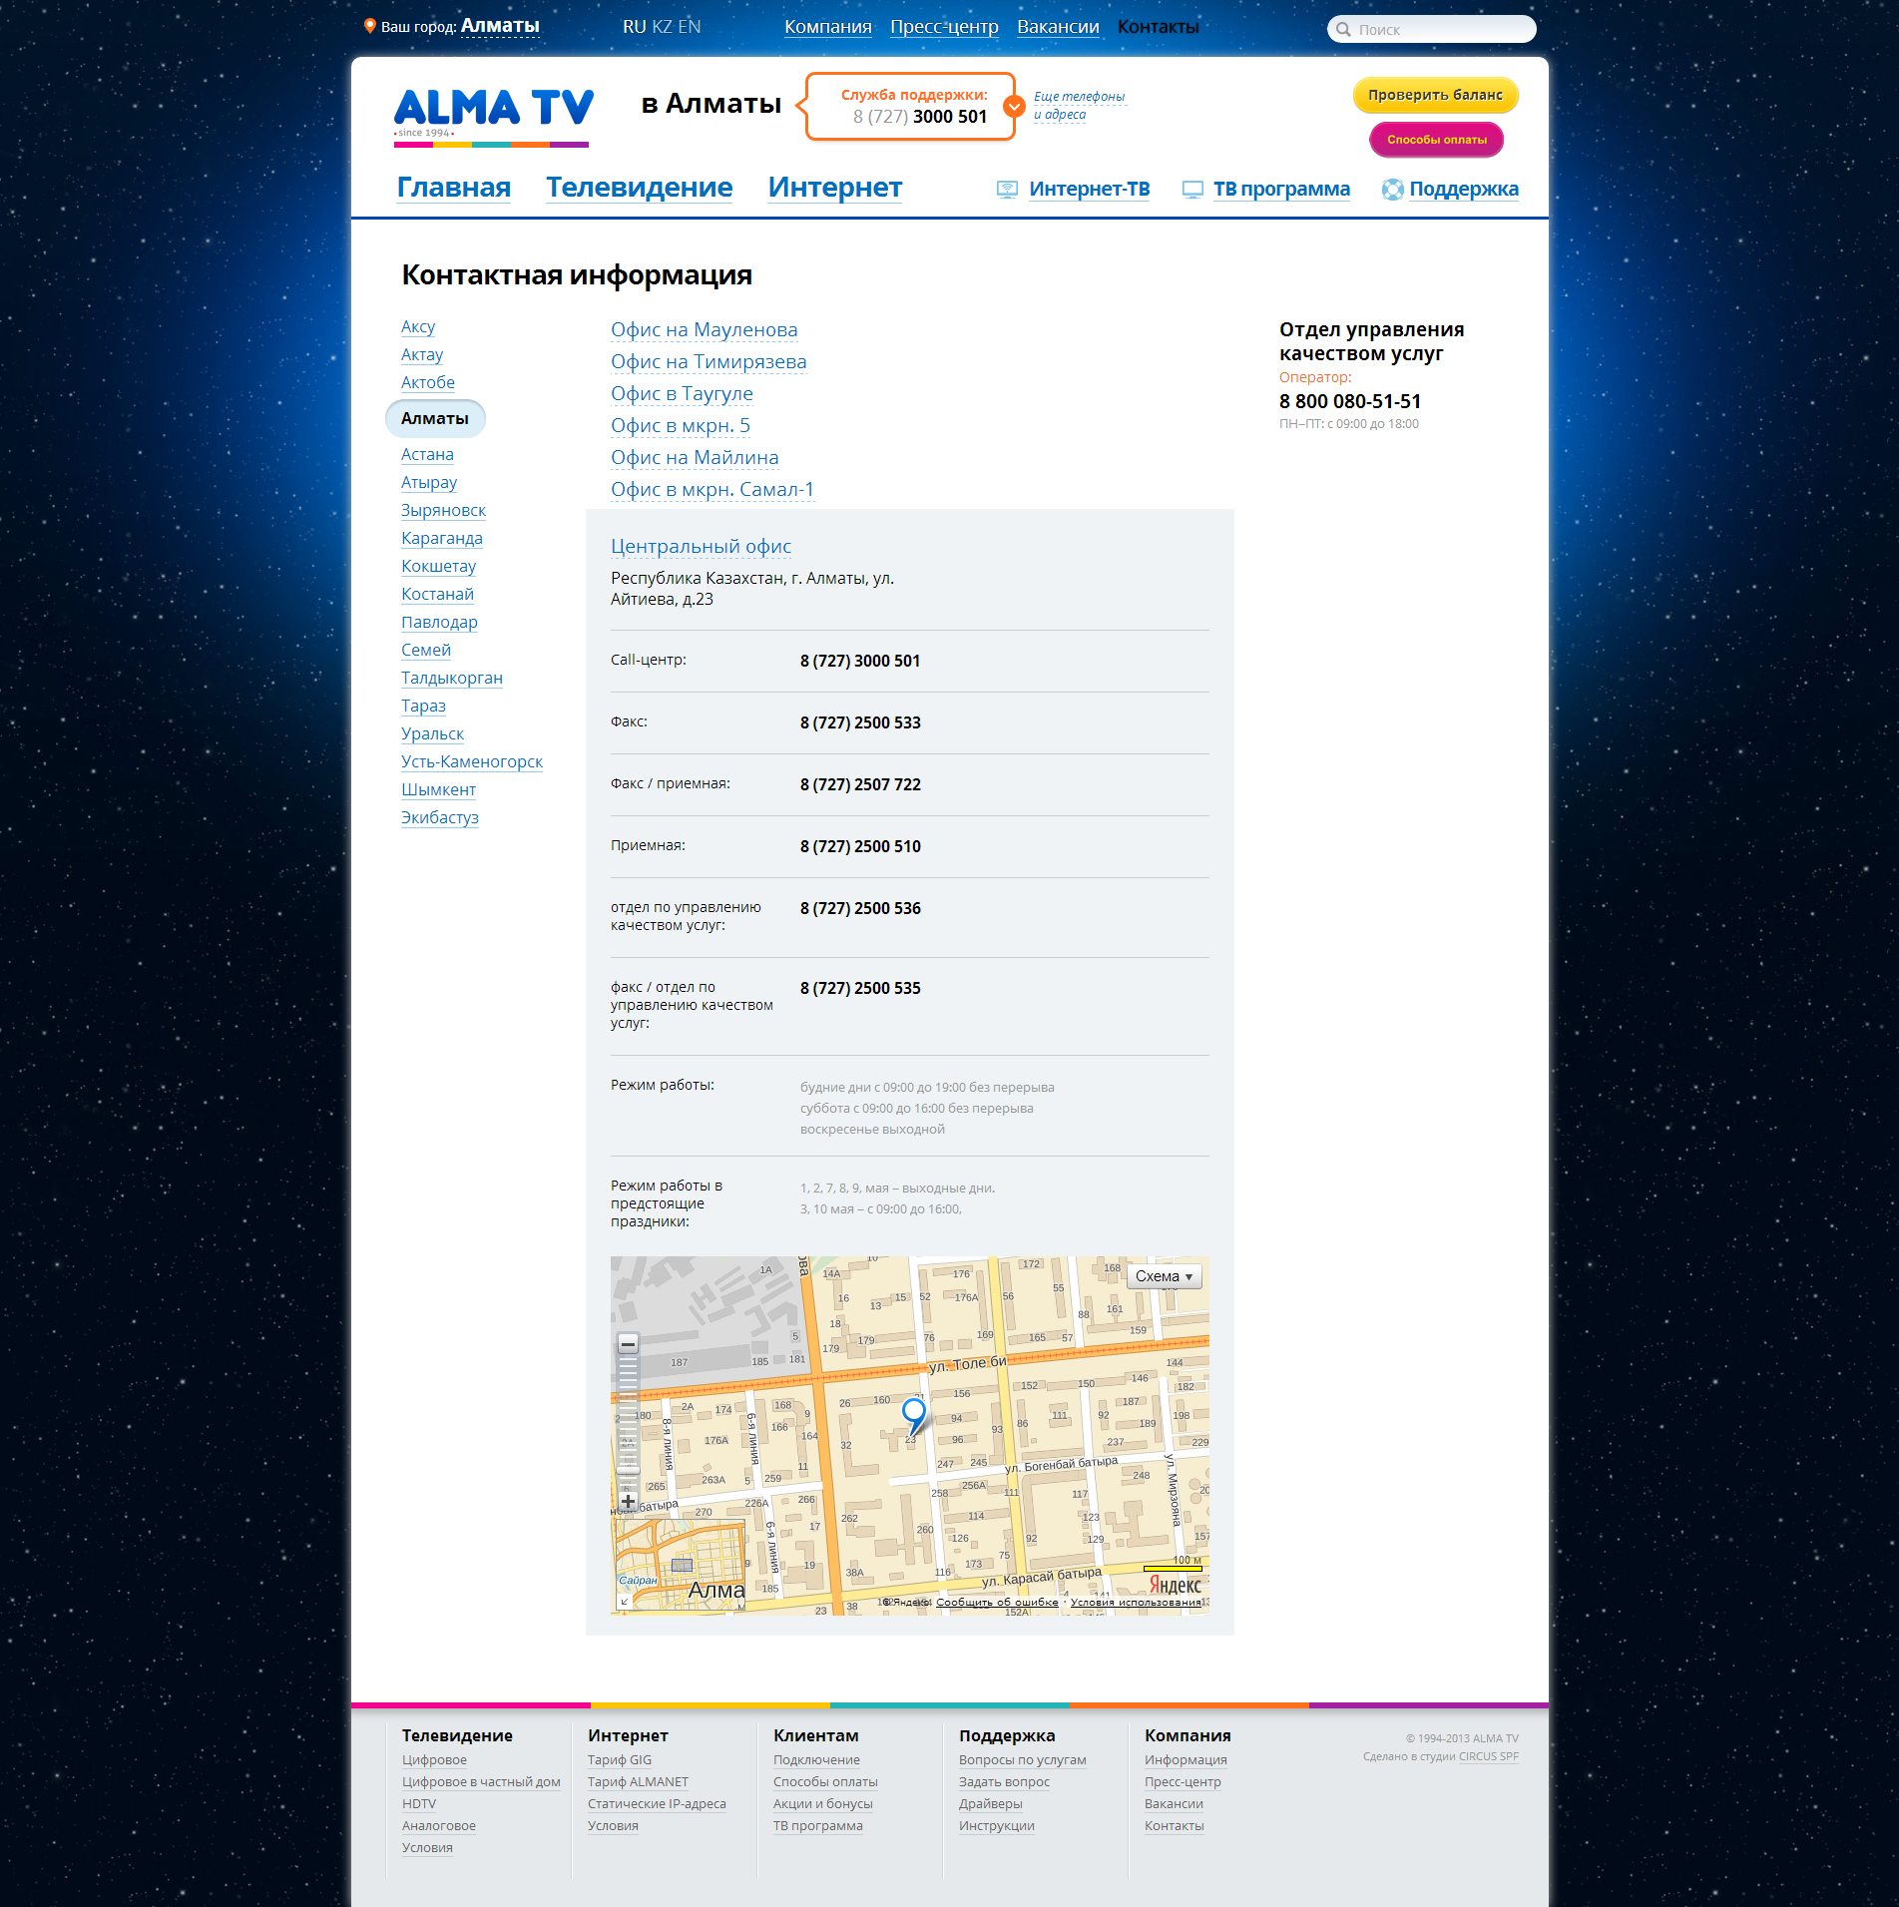Open the footer link "Драйверы"

tap(991, 1804)
